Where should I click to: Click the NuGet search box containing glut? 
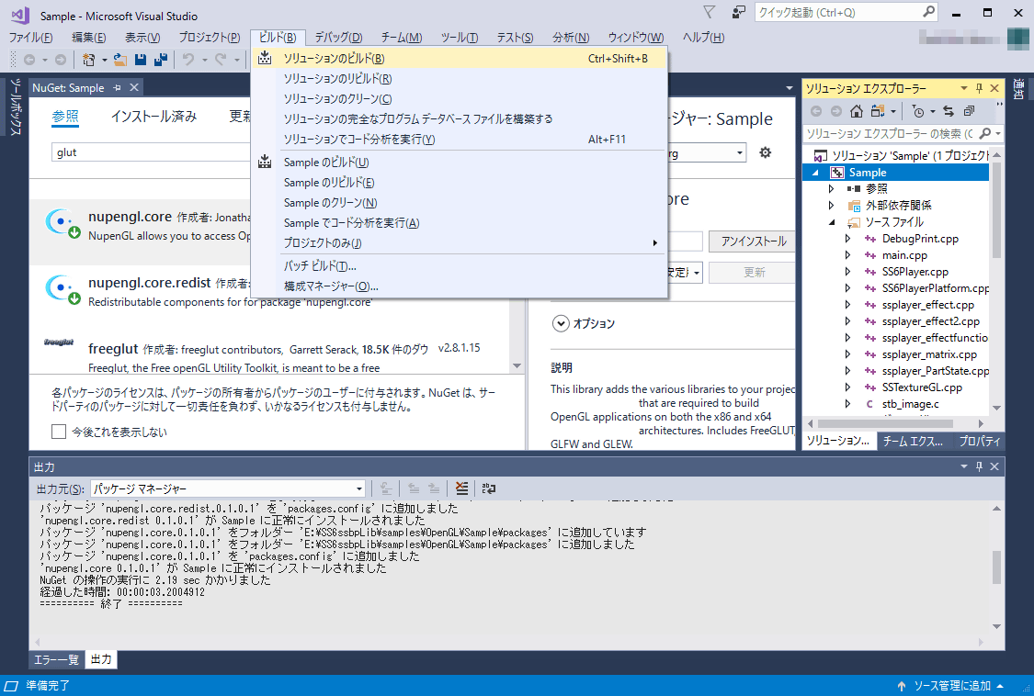(151, 152)
